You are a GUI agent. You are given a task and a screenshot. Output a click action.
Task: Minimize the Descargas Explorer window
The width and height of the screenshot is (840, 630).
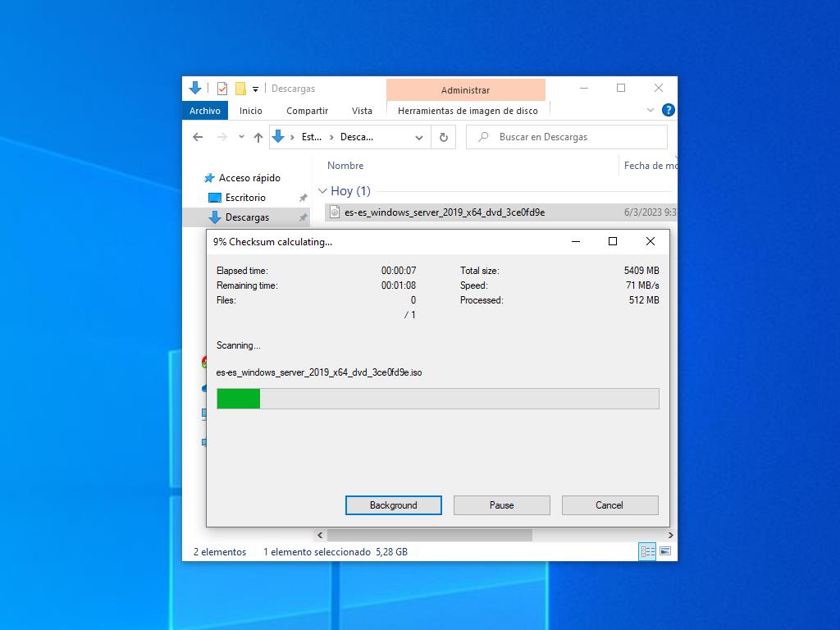coord(584,88)
